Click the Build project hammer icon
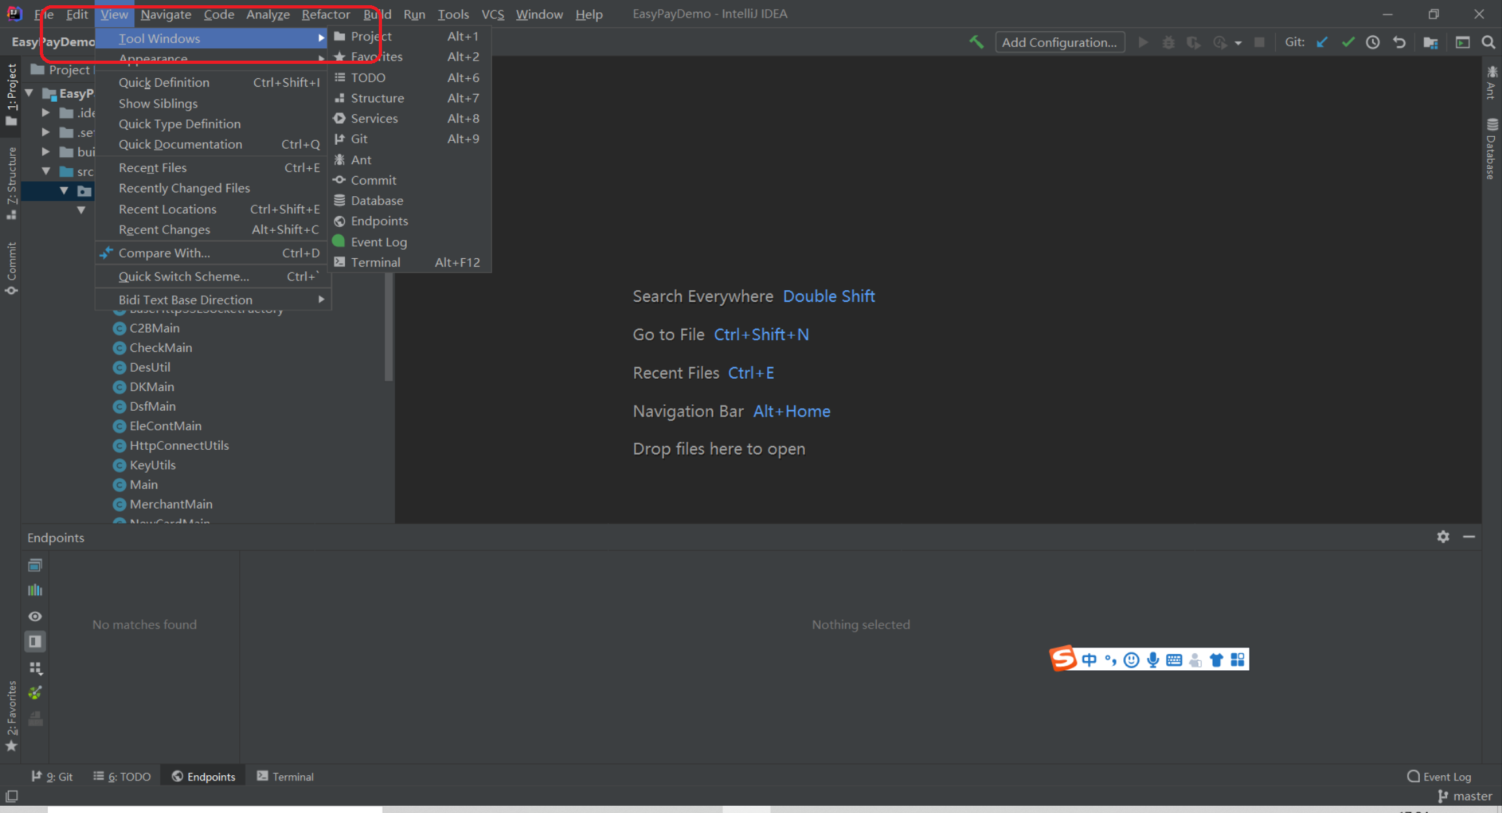This screenshot has width=1502, height=813. tap(976, 42)
